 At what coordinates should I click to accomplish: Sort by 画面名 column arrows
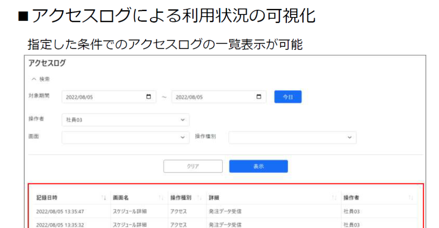[161, 198]
